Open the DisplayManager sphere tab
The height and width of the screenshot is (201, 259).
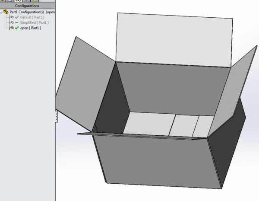pos(35,1)
